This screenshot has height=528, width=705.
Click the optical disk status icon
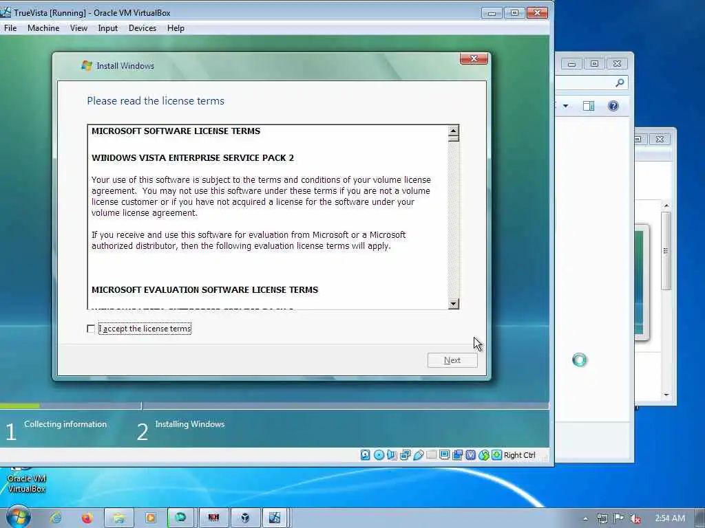[379, 455]
